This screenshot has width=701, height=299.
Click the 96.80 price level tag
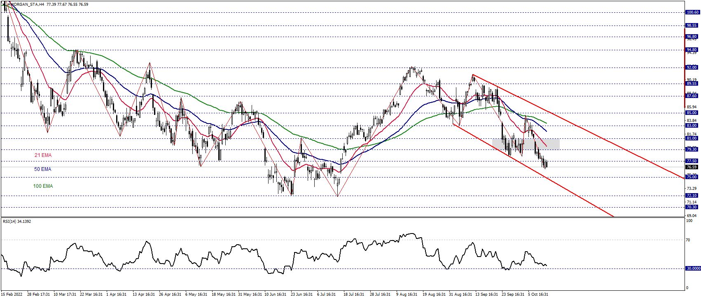[x=692, y=37]
